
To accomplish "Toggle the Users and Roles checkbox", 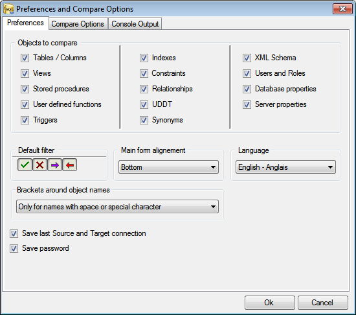I will pos(247,74).
